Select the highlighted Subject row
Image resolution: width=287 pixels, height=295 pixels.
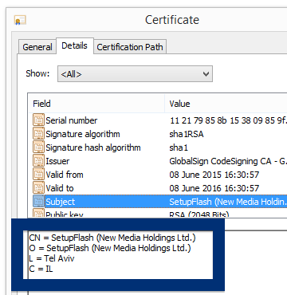point(159,202)
